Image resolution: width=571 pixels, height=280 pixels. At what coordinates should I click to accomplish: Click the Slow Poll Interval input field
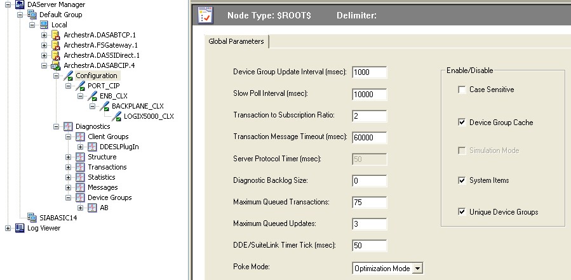click(x=369, y=95)
